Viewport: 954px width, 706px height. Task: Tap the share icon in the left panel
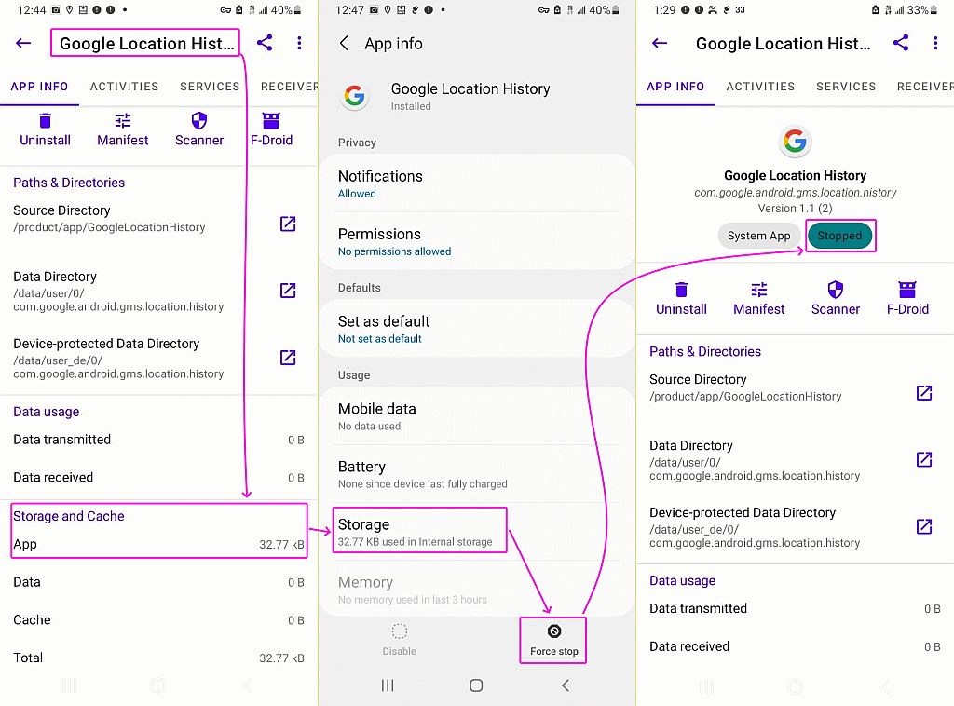point(264,43)
